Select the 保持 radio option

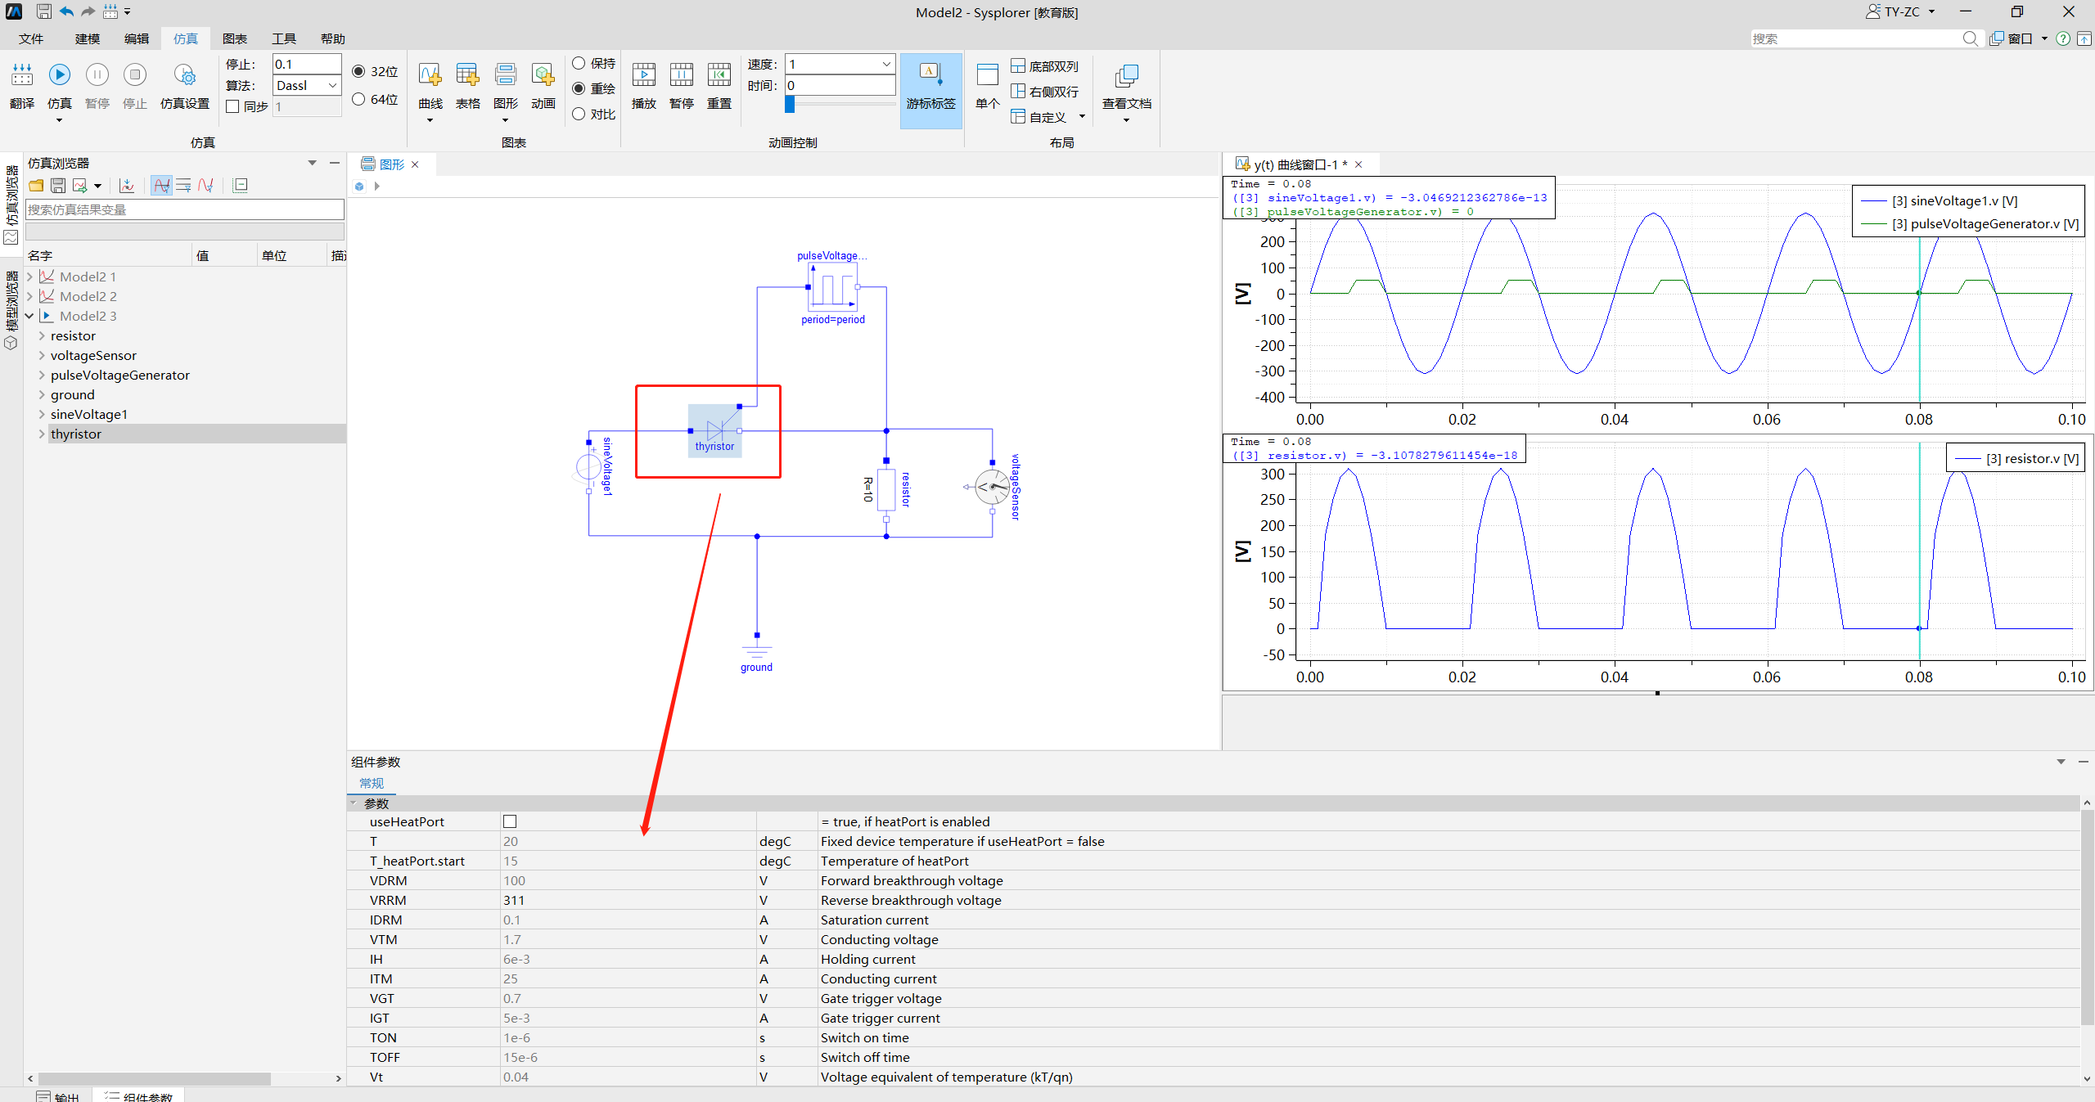(x=579, y=63)
